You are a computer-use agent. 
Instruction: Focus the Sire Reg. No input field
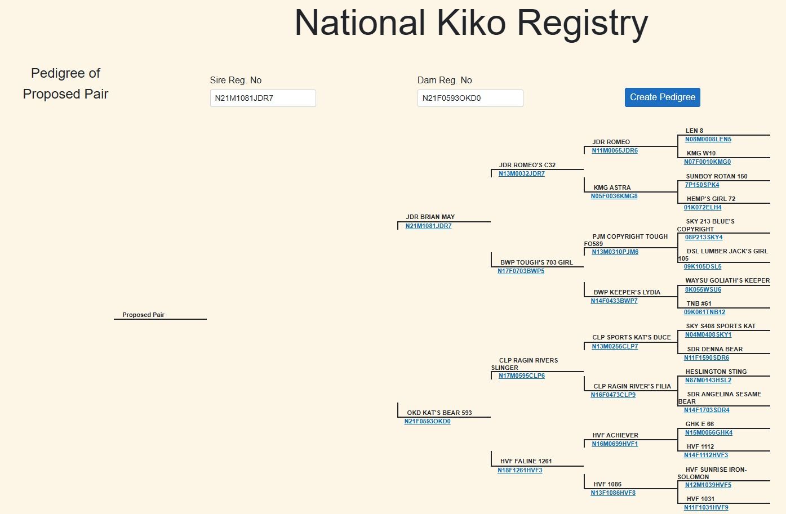[x=263, y=98]
